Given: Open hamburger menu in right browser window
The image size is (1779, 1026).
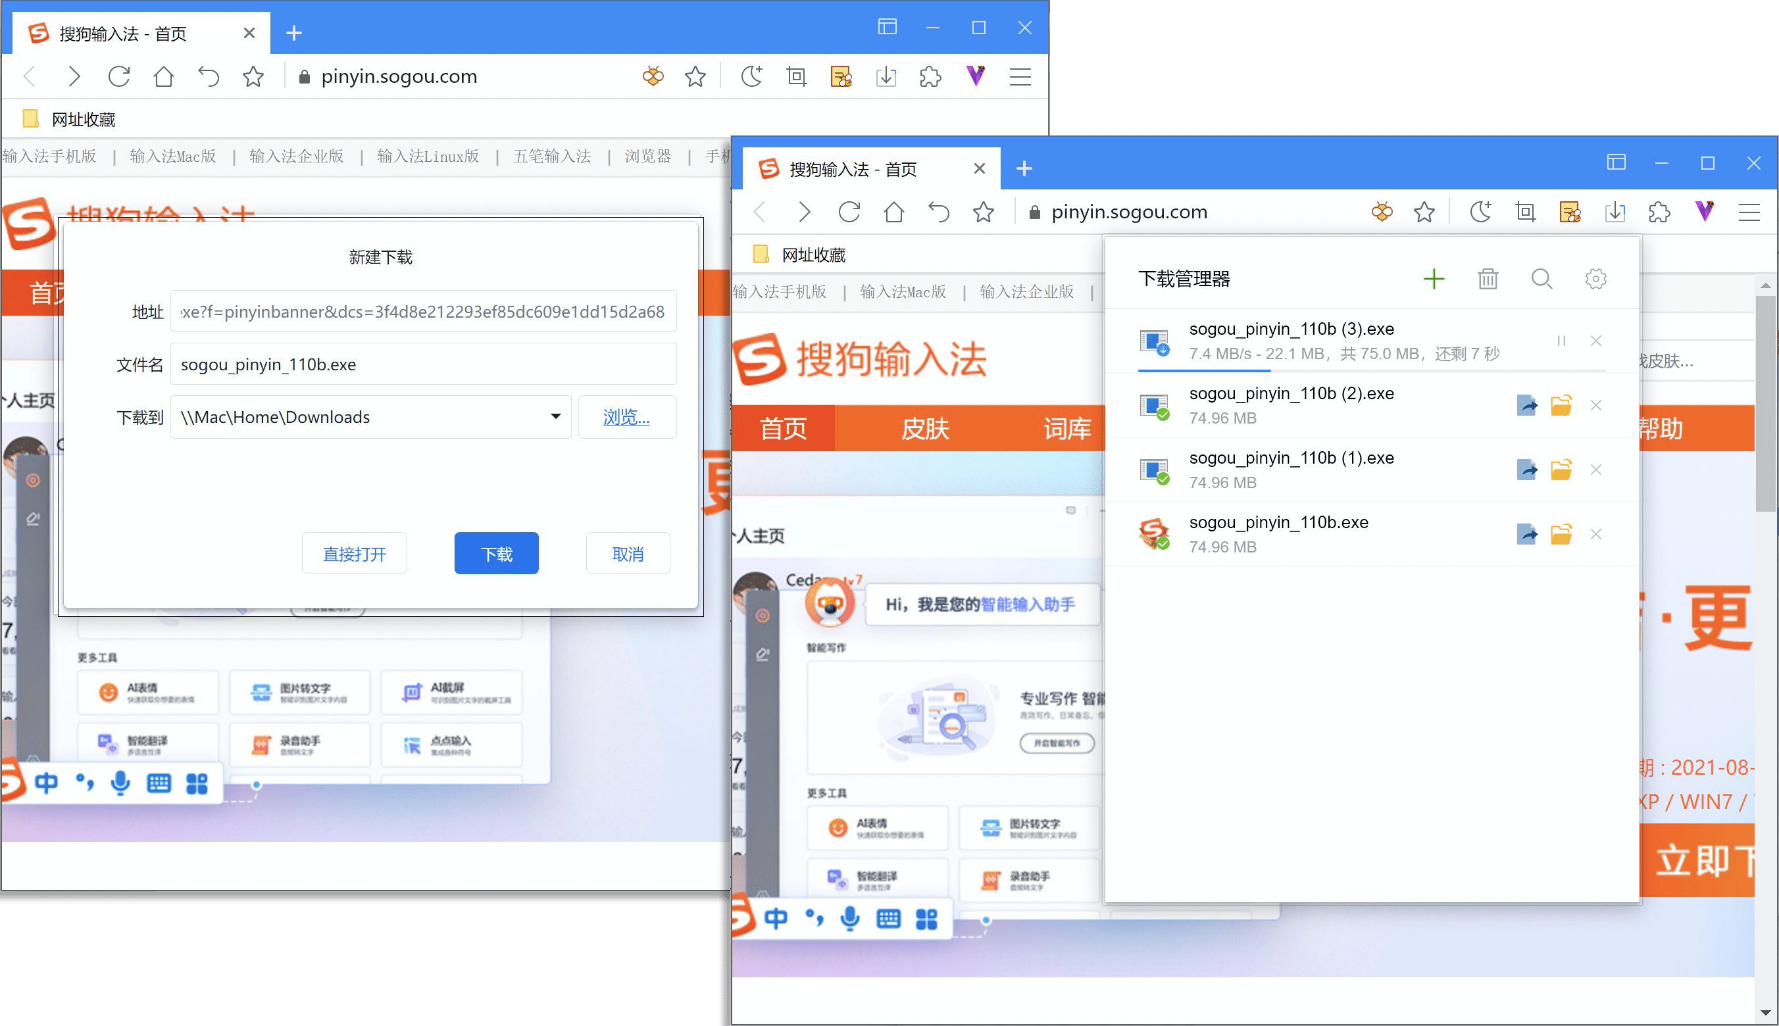Looking at the screenshot, I should tap(1749, 211).
